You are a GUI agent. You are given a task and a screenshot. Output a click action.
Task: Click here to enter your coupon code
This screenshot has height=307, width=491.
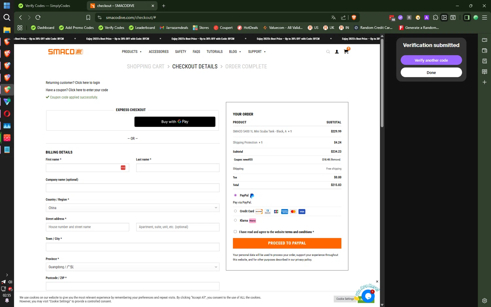pos(88,90)
